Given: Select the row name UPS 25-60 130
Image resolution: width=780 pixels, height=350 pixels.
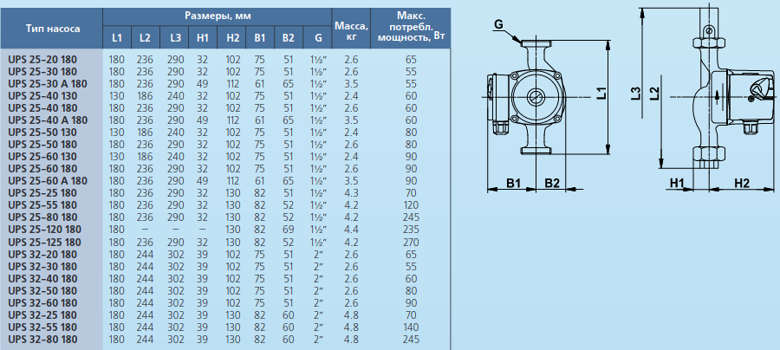Looking at the screenshot, I should (42, 157).
